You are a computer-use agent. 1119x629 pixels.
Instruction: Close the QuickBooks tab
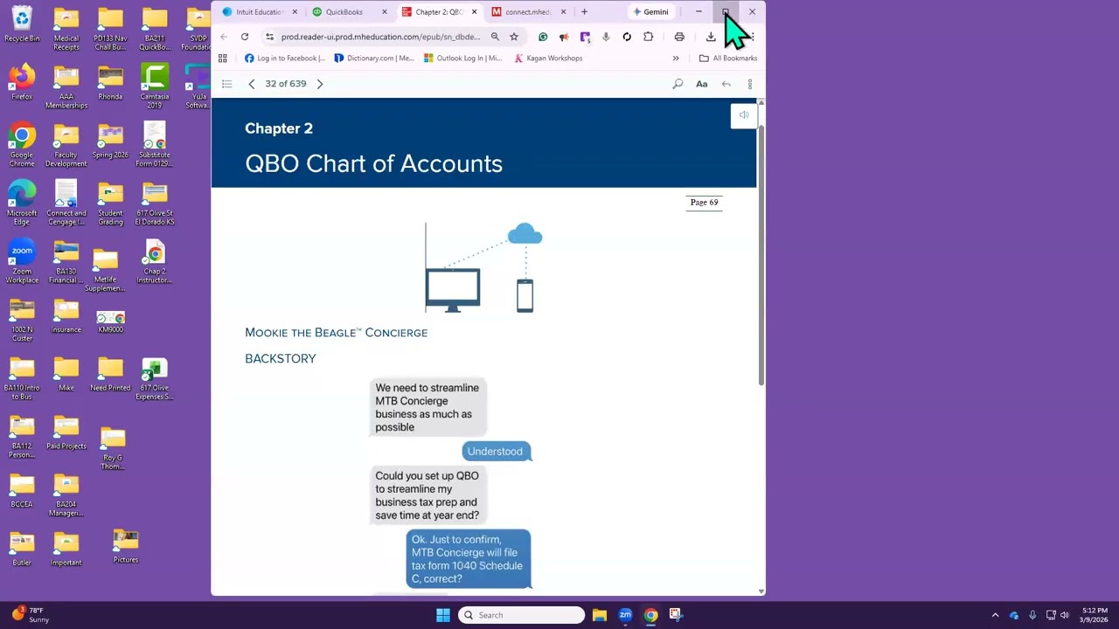click(x=384, y=12)
